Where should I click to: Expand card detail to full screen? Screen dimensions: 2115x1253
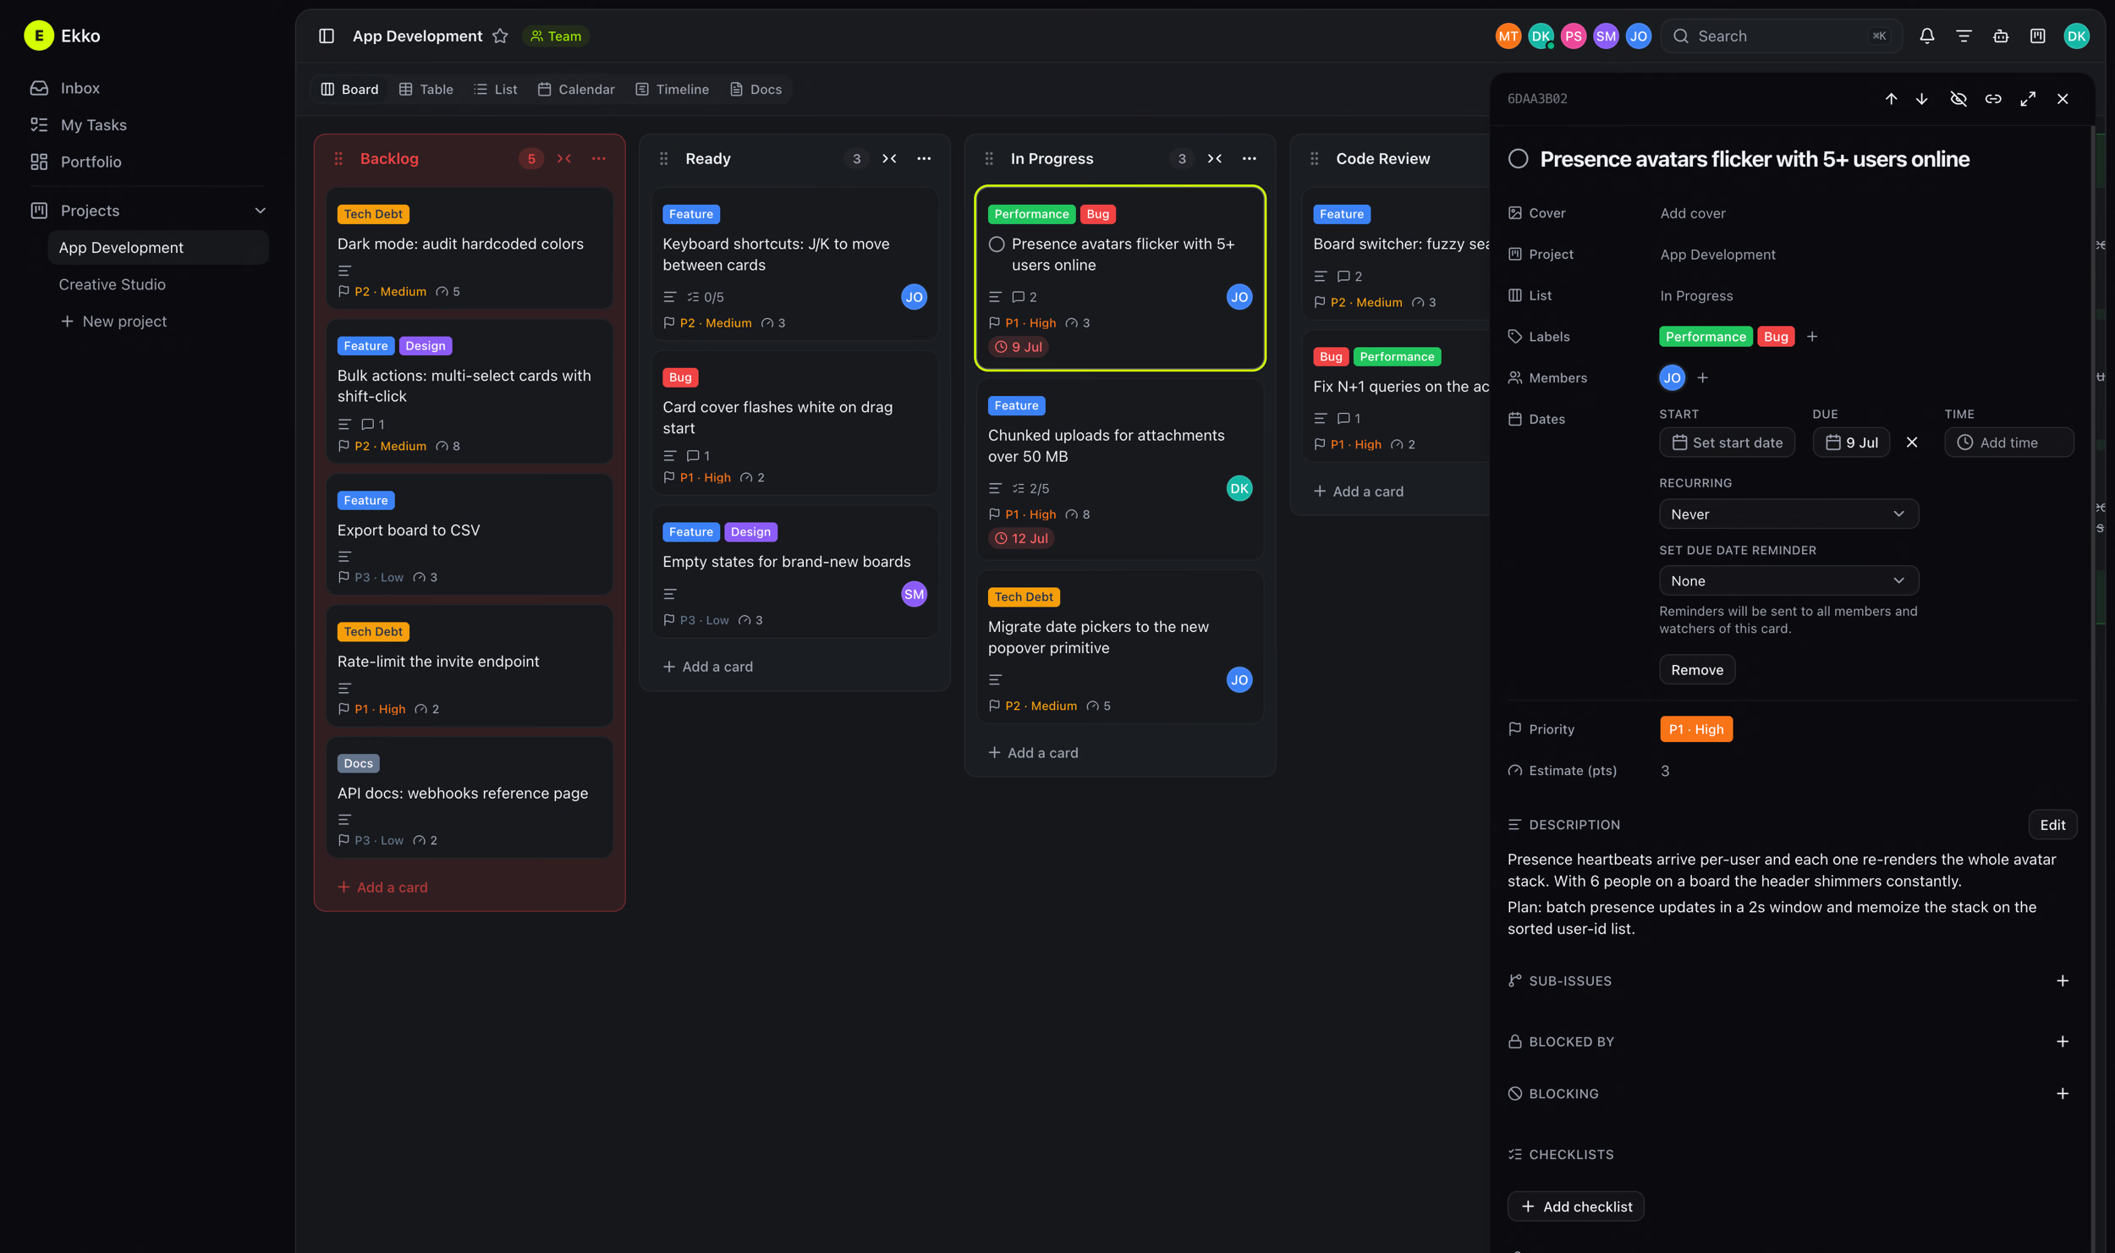pyautogui.click(x=2028, y=98)
